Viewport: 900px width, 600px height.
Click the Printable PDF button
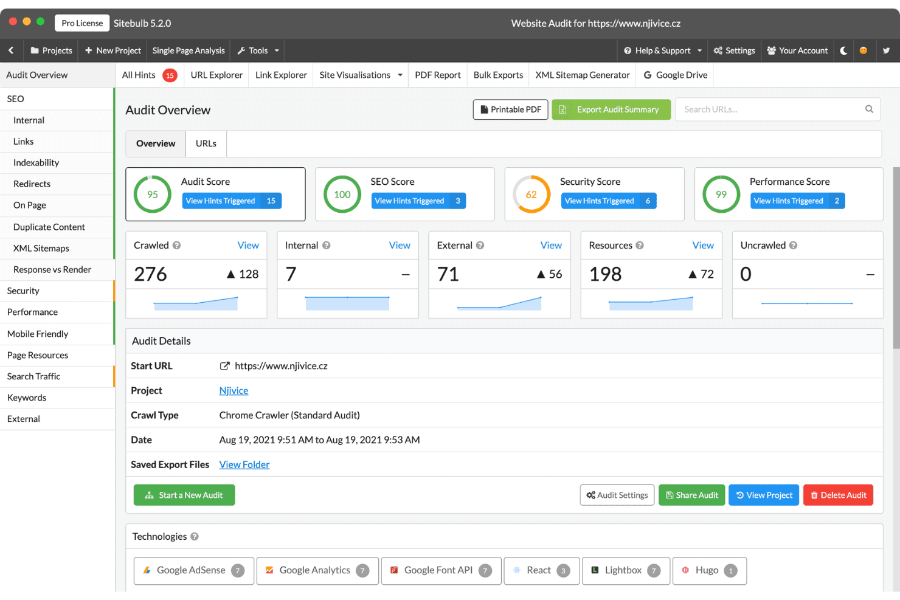click(511, 109)
